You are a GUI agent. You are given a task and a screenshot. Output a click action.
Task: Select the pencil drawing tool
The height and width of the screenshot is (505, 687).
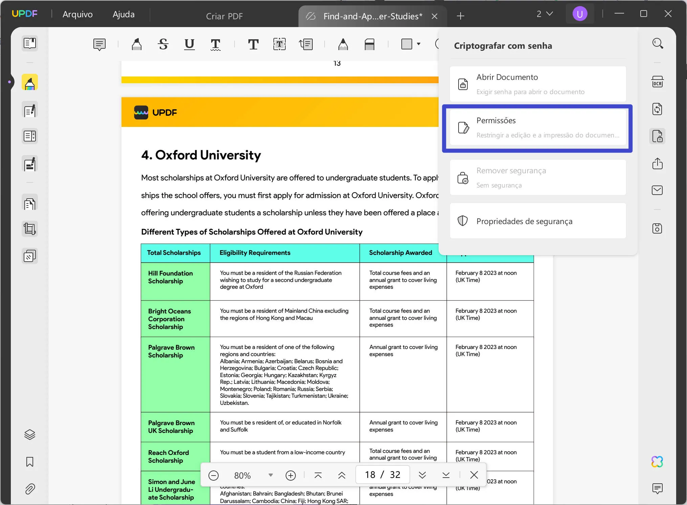pos(343,44)
